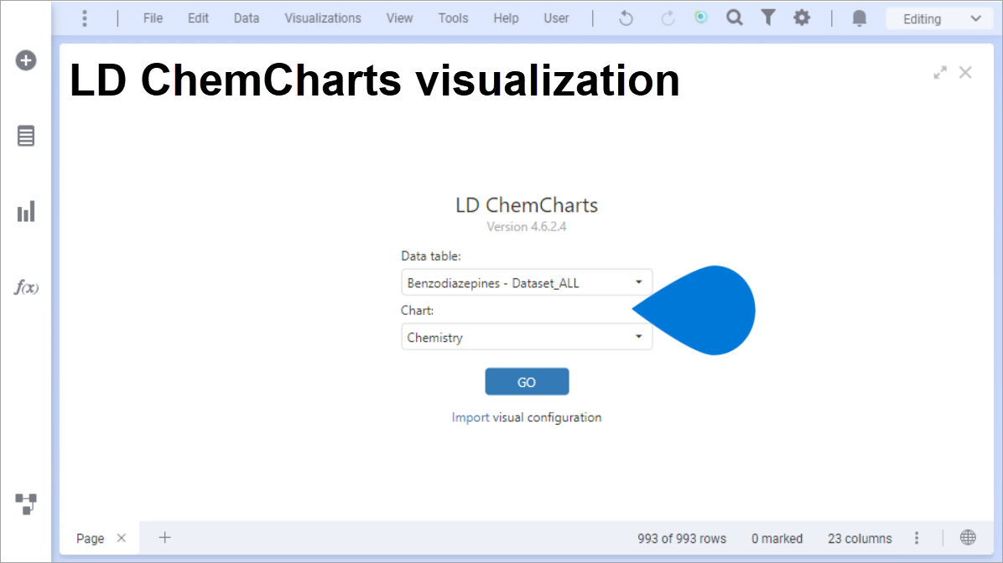This screenshot has width=1003, height=563.
Task: Open search with the magnifier icon
Action: [735, 18]
